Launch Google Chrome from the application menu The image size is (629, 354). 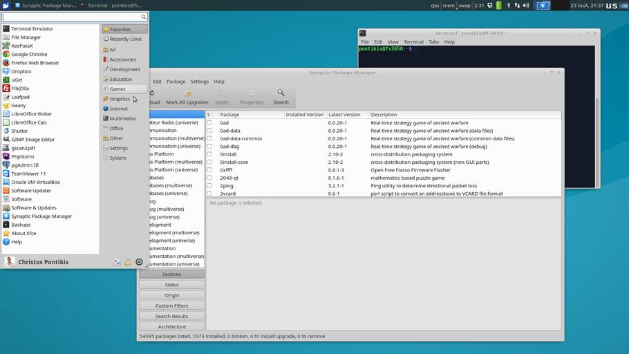29,54
